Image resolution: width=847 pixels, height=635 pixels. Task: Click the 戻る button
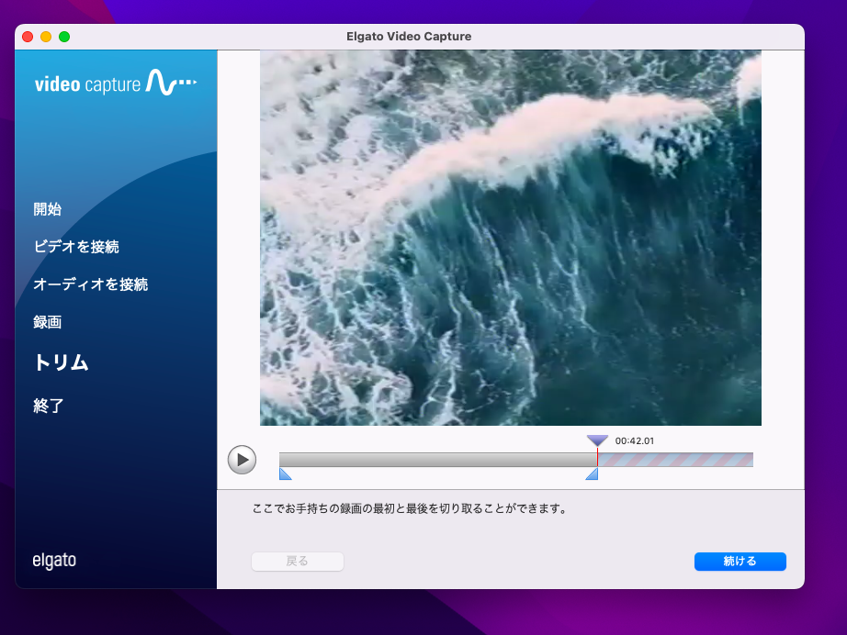tap(297, 562)
